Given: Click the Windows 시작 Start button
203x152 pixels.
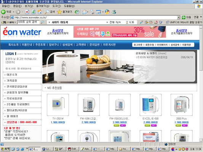Looking at the screenshot, I should (5, 149).
